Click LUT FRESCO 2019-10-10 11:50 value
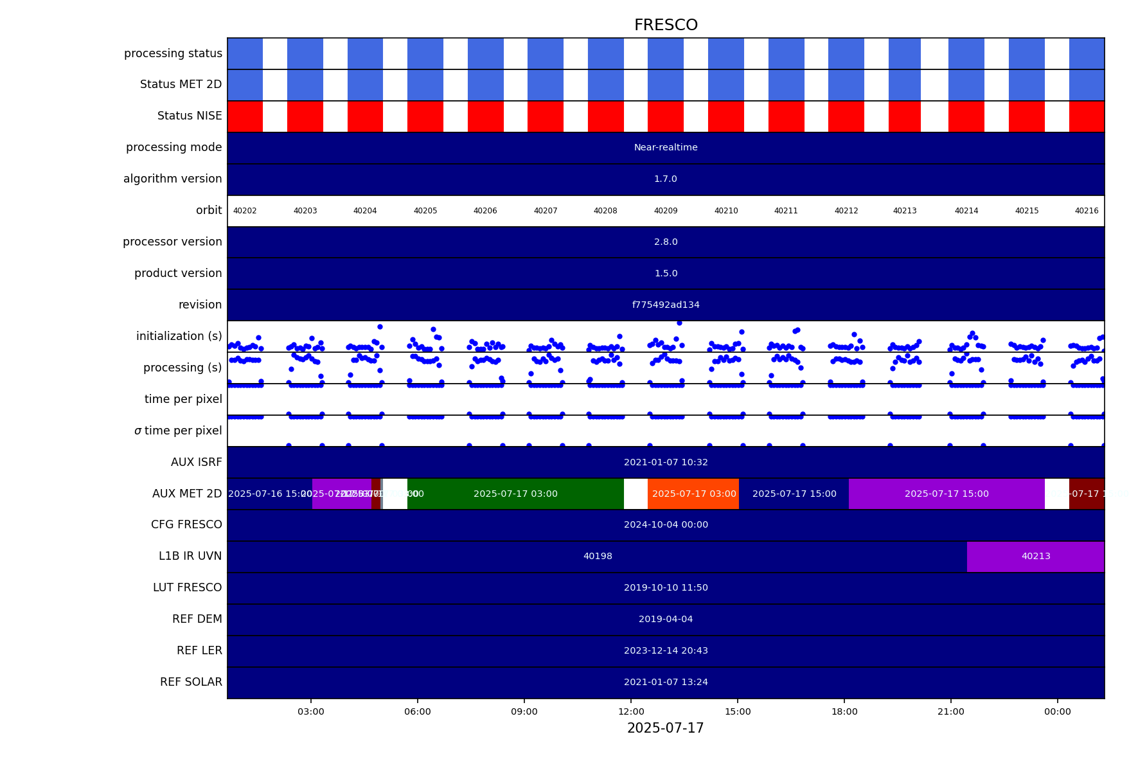The image size is (1138, 759). coord(666,588)
